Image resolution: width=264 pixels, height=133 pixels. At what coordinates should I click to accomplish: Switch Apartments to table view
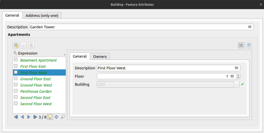tap(249, 45)
